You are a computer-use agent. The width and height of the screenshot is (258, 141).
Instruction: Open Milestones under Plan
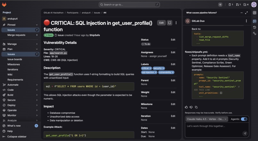pos(20,64)
